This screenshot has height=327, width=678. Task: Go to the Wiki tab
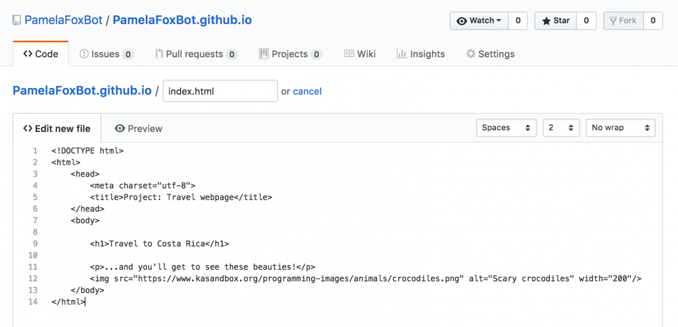click(x=360, y=54)
